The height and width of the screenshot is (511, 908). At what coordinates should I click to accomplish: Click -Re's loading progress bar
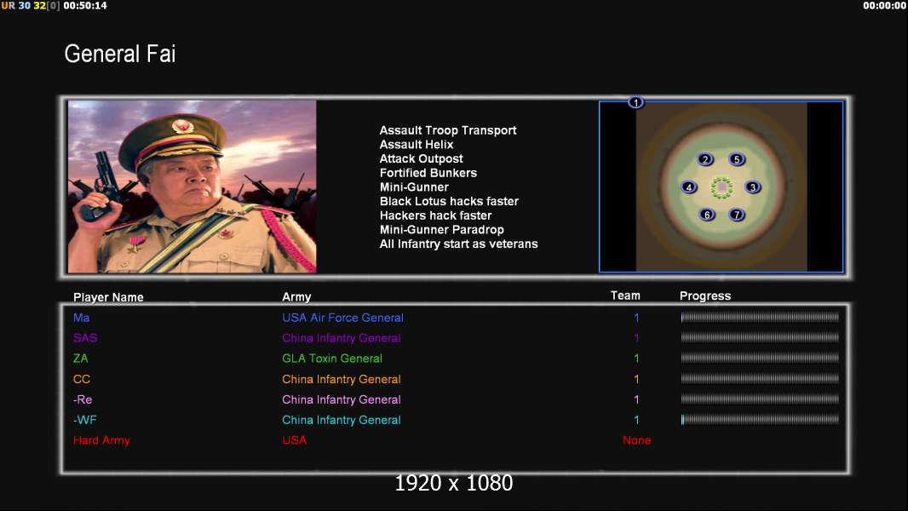pos(760,399)
